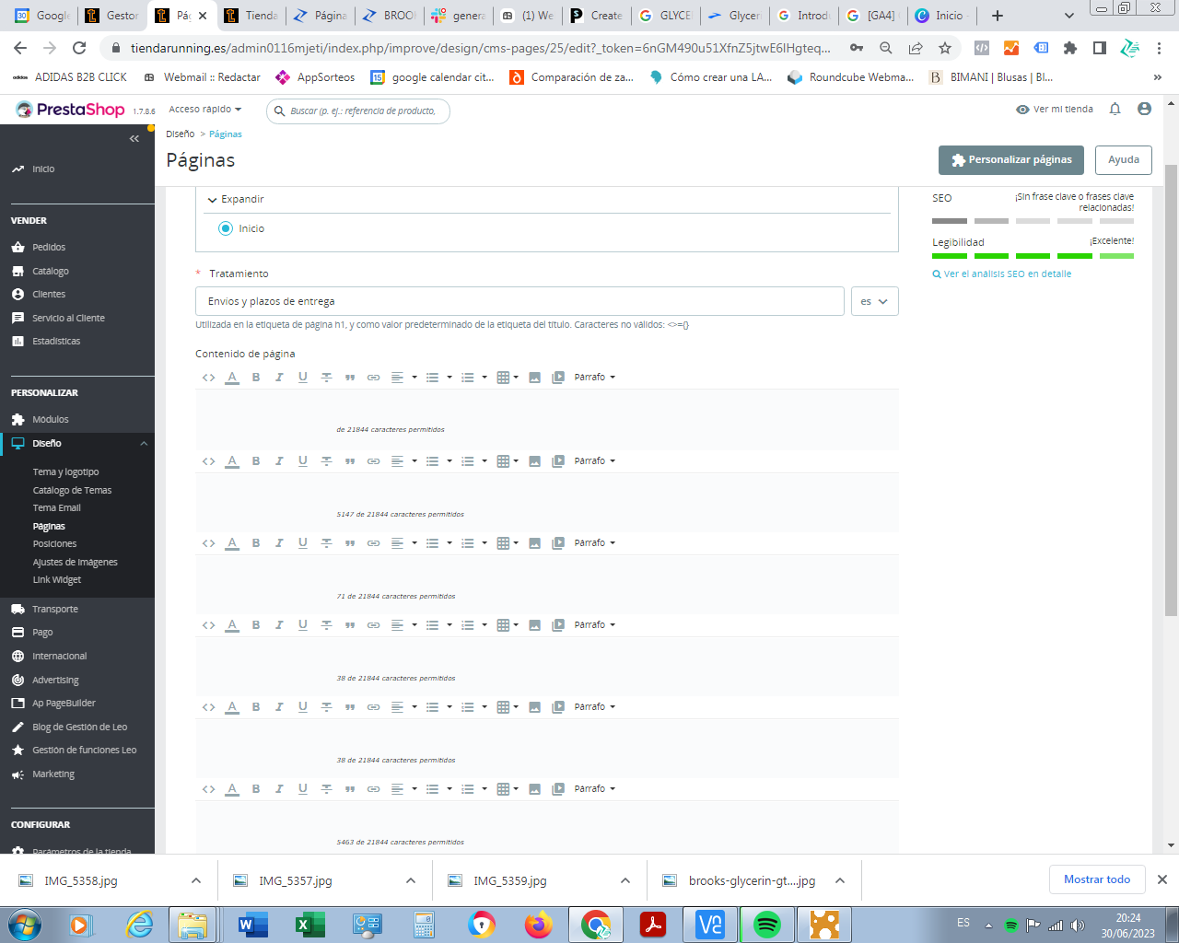Collapse the PrestaShop sidebar with the double-arrow icon
Screen dimensions: 1179x943
coord(134,138)
